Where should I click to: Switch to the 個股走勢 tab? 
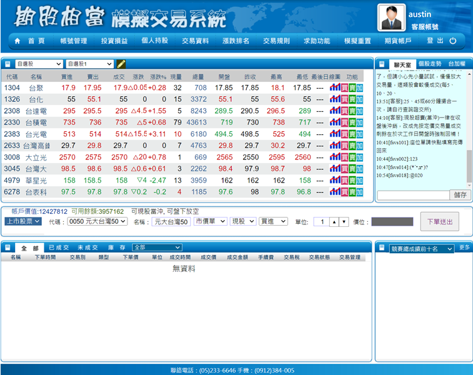[x=429, y=64]
